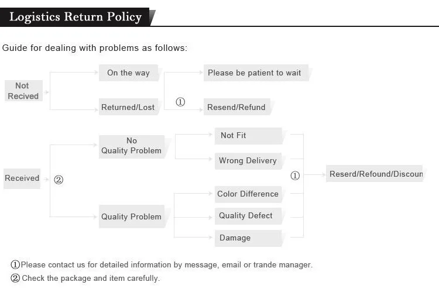Select the Not Recived box
Image resolution: width=439 pixels, height=299 pixels.
point(23,91)
